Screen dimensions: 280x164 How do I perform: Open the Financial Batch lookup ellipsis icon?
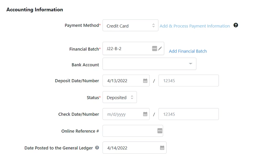154,48
